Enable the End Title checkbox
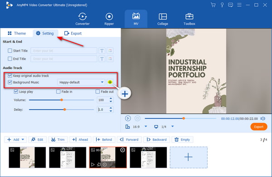The height and width of the screenshot is (177, 272). coord(10,59)
